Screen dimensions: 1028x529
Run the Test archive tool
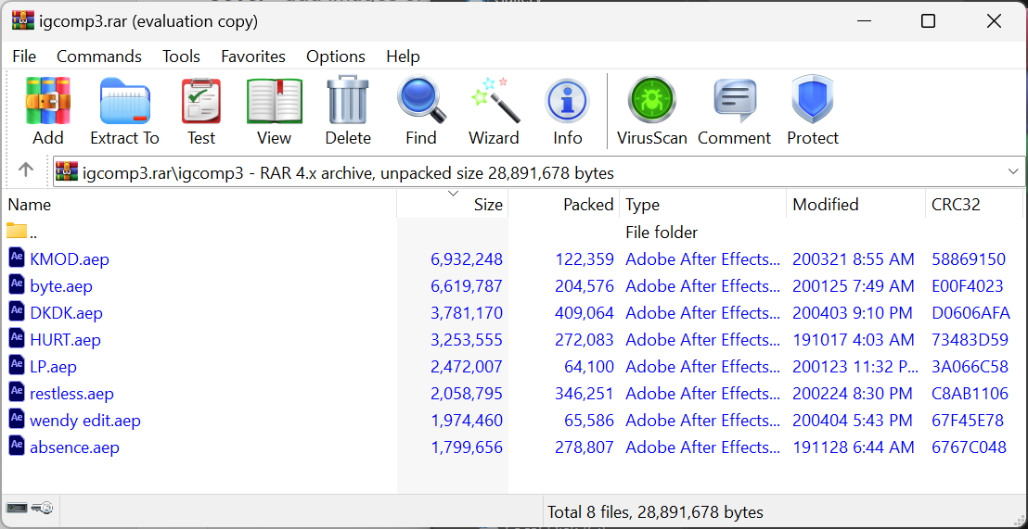pos(200,101)
